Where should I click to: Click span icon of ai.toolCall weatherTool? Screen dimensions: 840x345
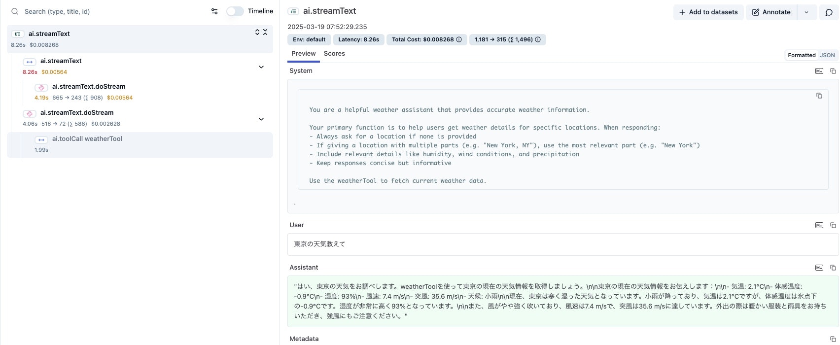(41, 139)
